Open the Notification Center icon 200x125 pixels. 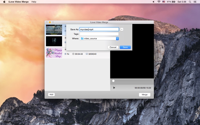coord(195,2)
